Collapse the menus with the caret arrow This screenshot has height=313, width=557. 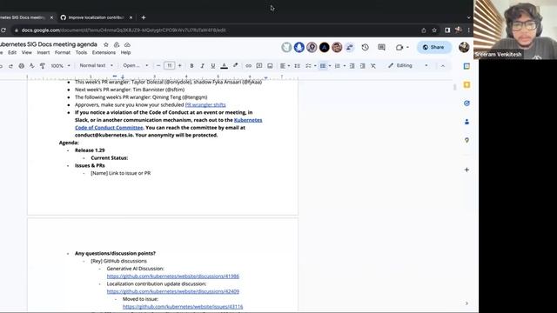pos(443,66)
